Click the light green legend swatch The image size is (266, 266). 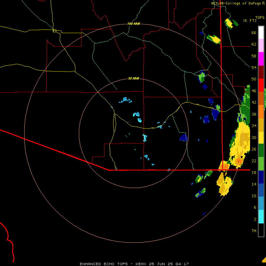[261, 164]
